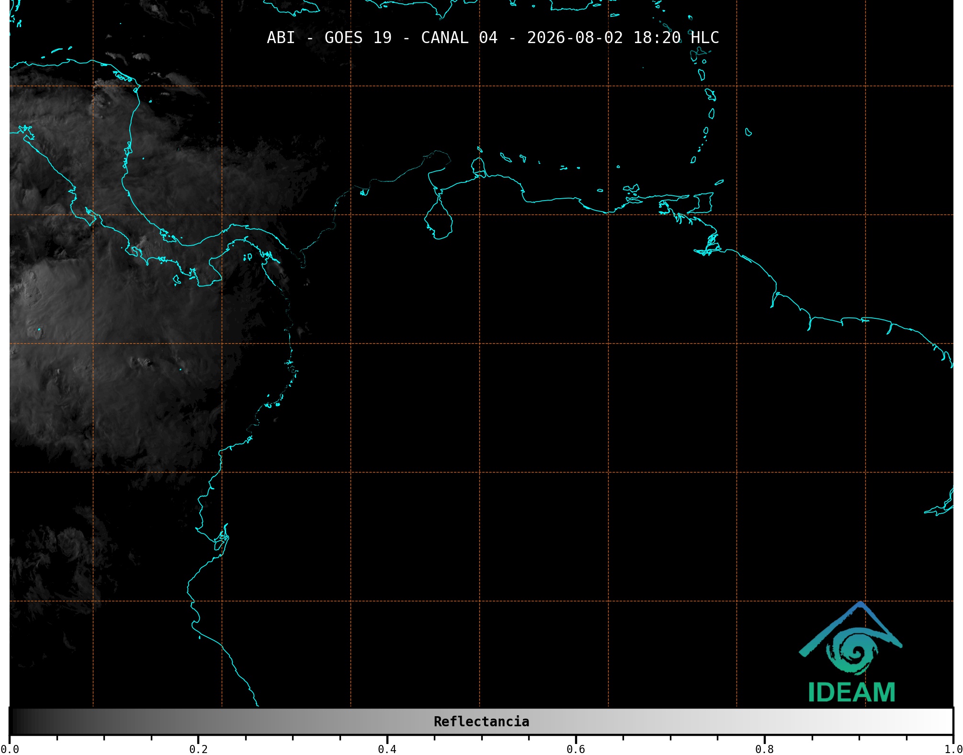Click the 0.4 colorbar tick label
Screen dimensions: 963x755
(x=387, y=749)
